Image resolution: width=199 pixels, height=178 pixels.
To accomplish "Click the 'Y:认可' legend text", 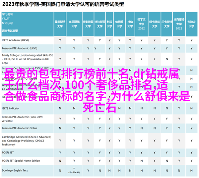I will 6,19.
